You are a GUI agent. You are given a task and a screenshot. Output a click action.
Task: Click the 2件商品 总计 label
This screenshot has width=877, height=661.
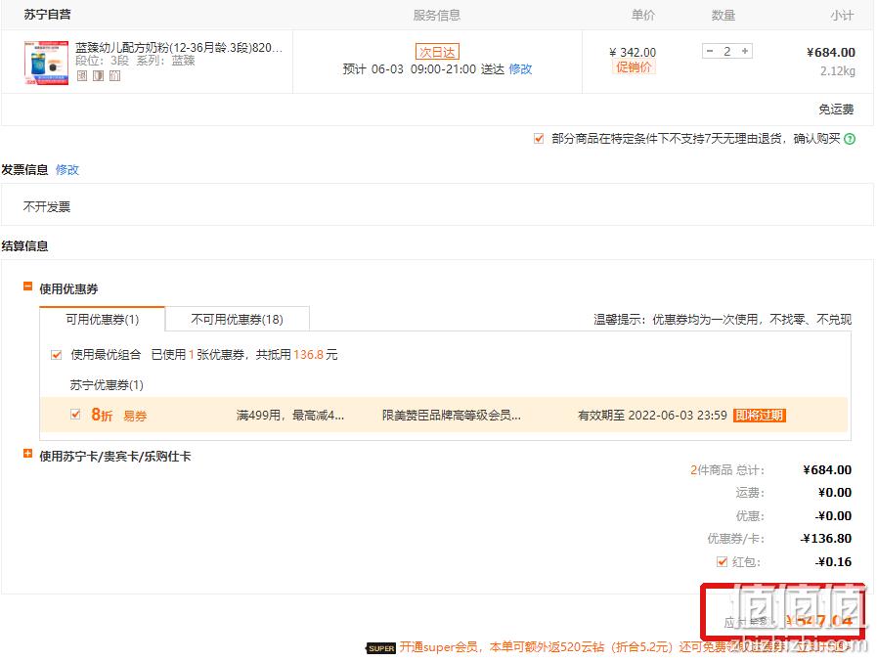tap(727, 470)
